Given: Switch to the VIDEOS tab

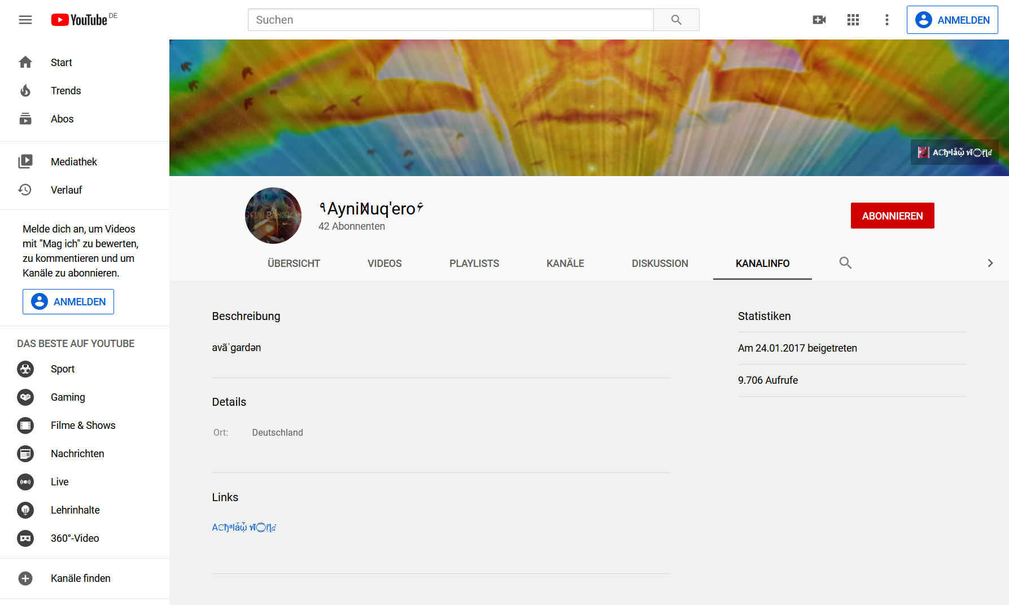Looking at the screenshot, I should 385,264.
